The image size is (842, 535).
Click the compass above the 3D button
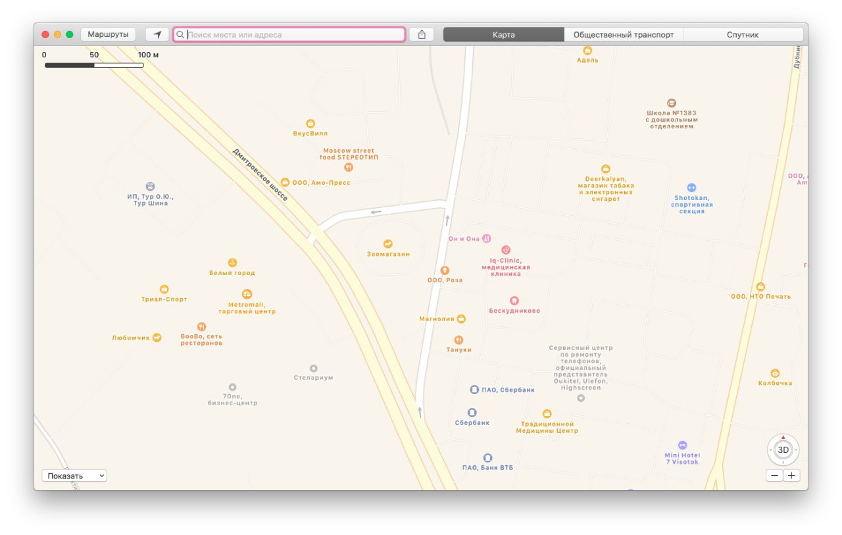(783, 437)
